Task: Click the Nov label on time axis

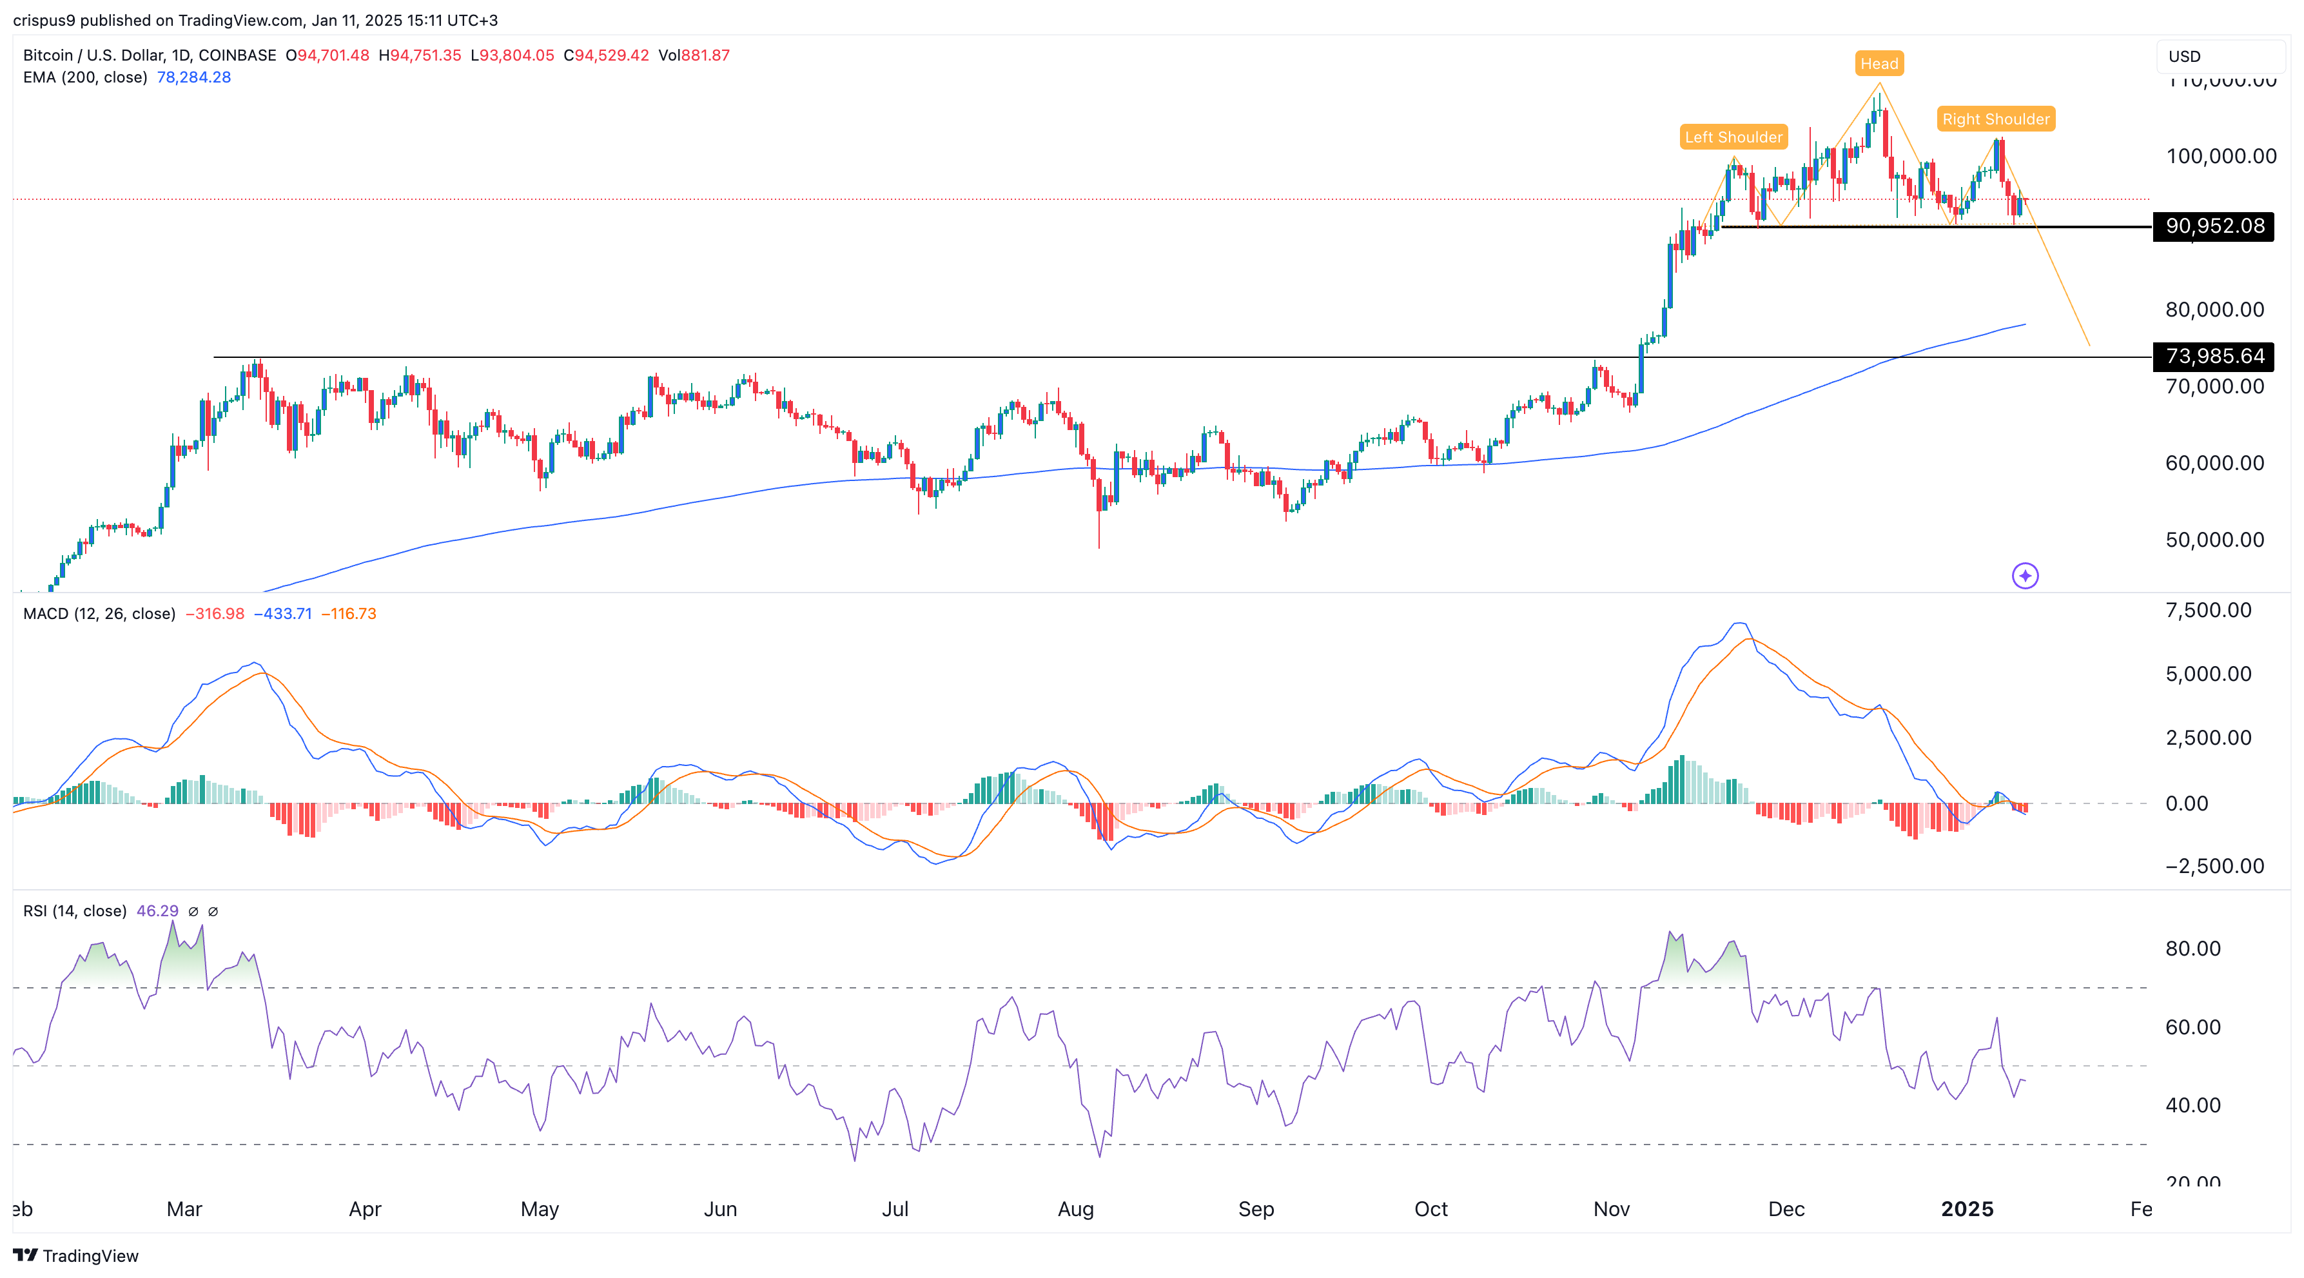Action: pyautogui.click(x=1612, y=1209)
